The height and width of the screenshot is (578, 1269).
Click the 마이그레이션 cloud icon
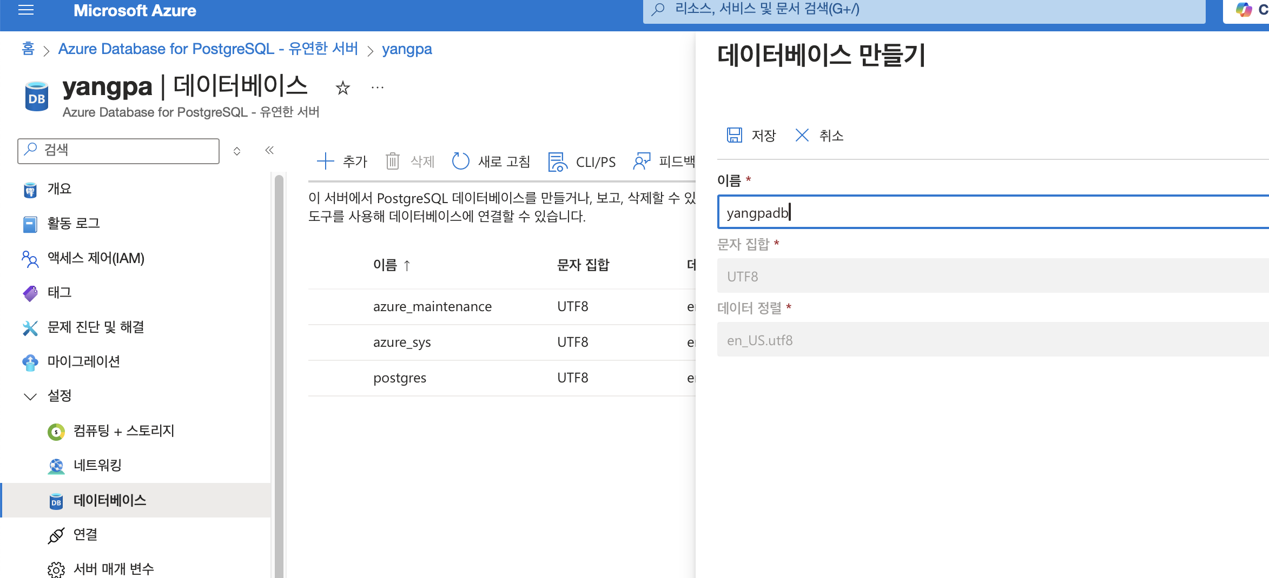click(30, 362)
